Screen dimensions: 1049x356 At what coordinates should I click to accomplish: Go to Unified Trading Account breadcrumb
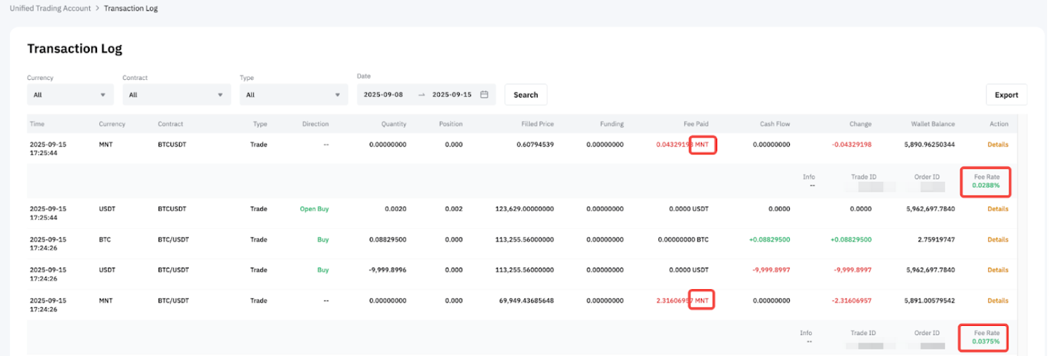click(50, 9)
